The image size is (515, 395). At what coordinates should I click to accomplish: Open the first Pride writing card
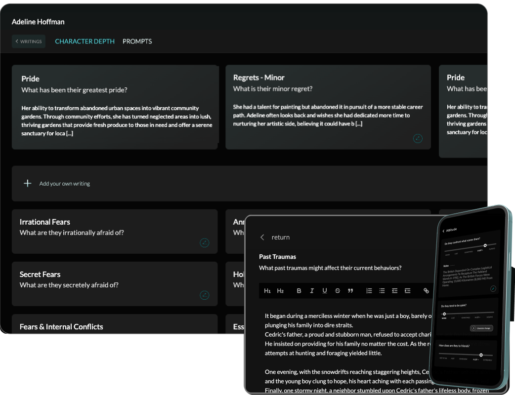tap(115, 107)
